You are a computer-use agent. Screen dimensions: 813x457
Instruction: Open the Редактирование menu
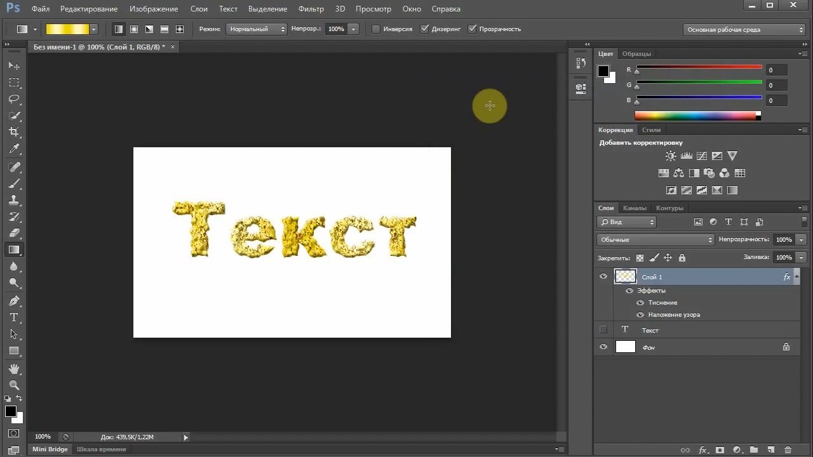click(x=89, y=9)
